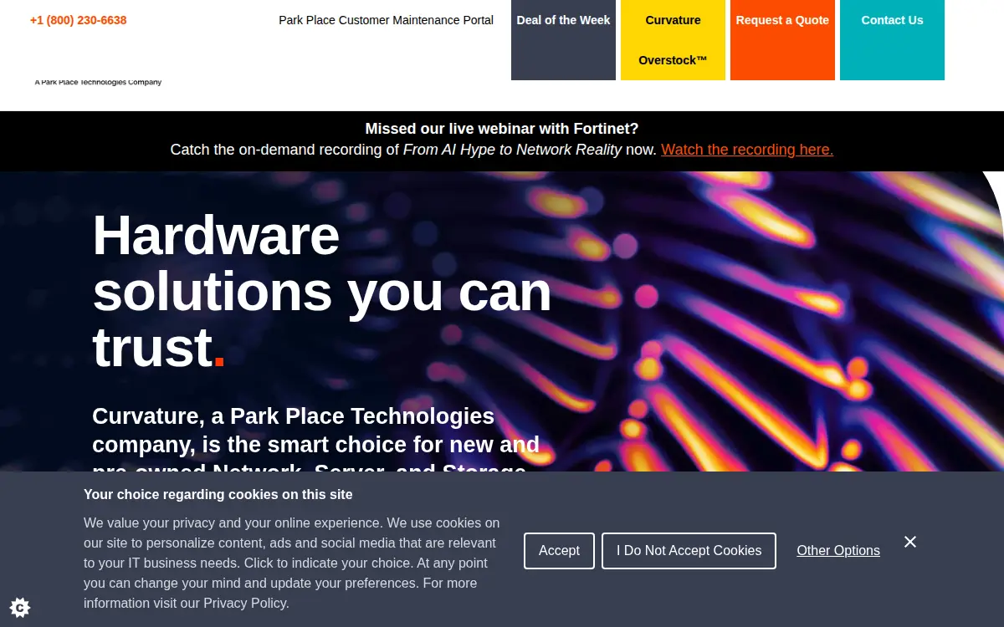This screenshot has height=627, width=1004.
Task: Click 'A Park Place Technologies Company' logo text
Action: pyautogui.click(x=98, y=82)
